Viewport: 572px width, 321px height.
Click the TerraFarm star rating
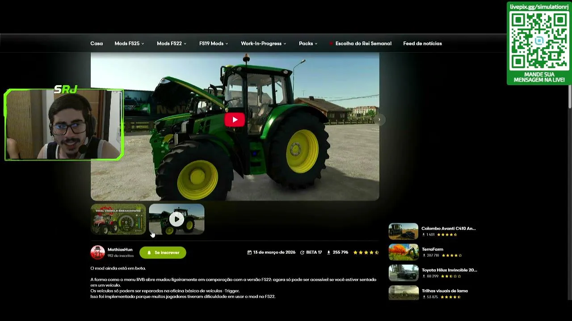pos(452,255)
